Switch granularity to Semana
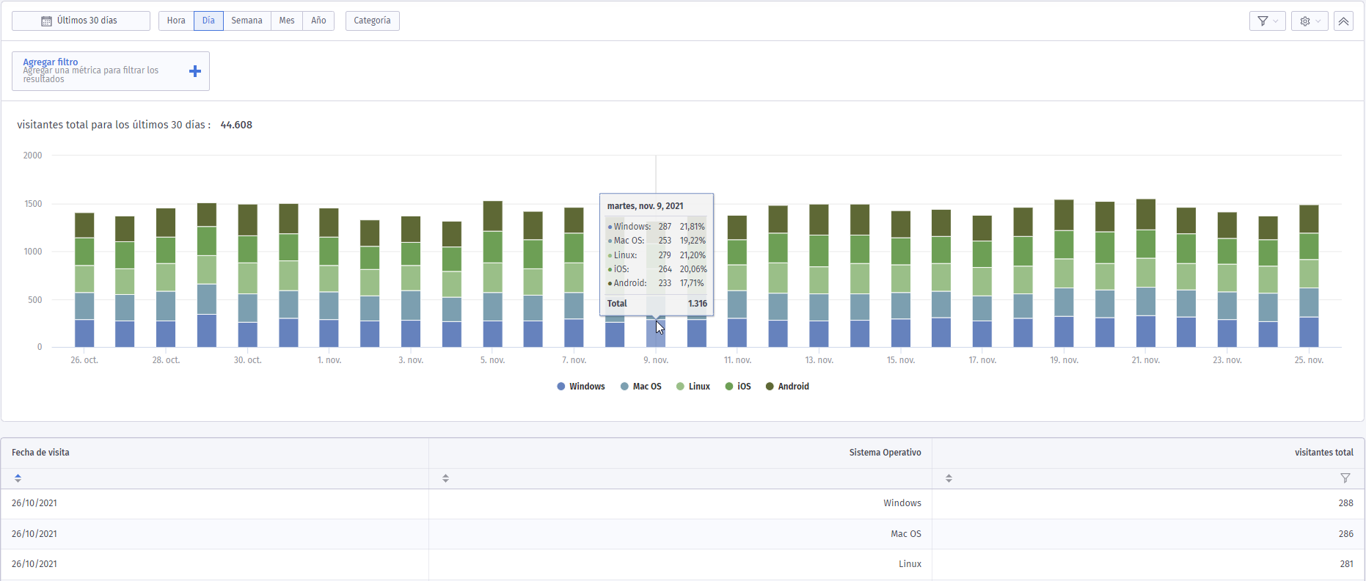Screen dimensions: 1366x581 (246, 21)
